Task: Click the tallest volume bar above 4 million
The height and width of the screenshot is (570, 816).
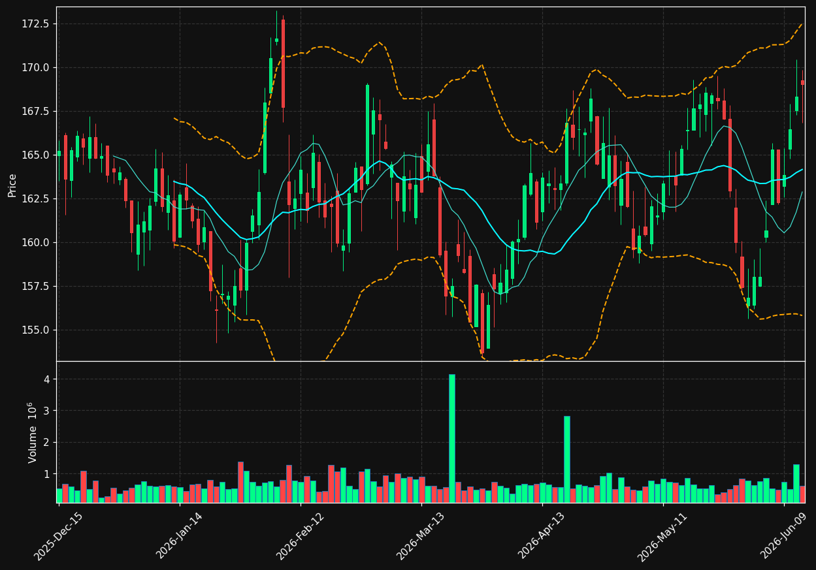Action: click(451, 438)
